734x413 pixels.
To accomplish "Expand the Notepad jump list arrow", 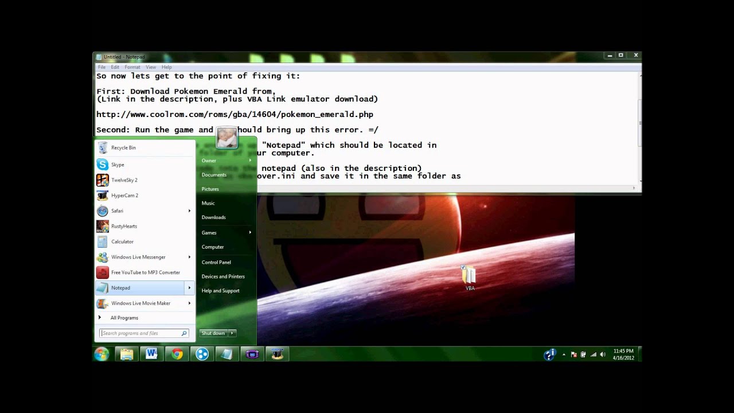I will 189,288.
